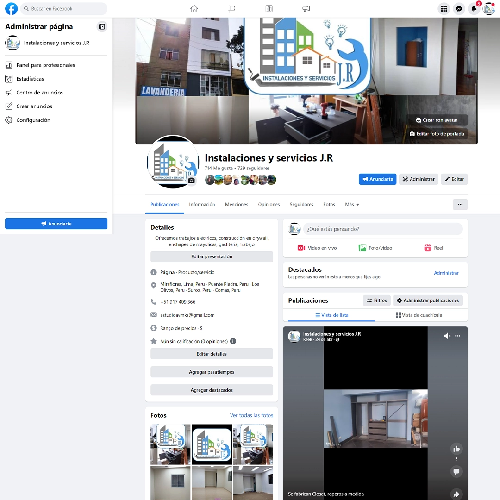Open the black logo photo thumbnail

coord(212,444)
